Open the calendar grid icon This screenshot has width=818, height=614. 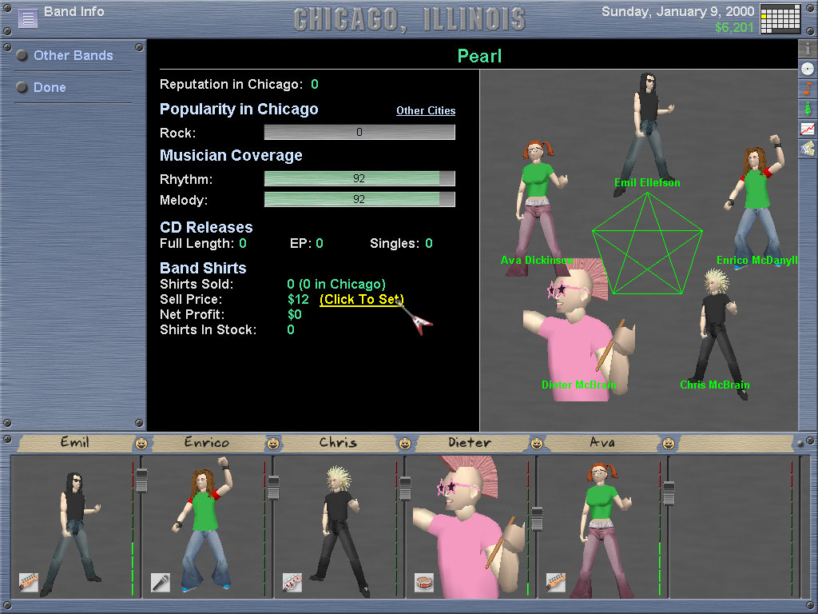click(780, 19)
